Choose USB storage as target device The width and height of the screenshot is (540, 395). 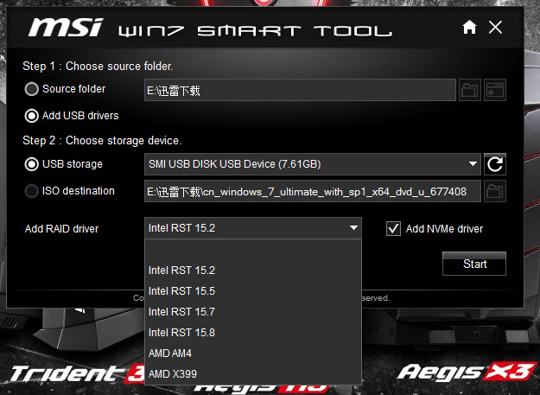(x=31, y=164)
